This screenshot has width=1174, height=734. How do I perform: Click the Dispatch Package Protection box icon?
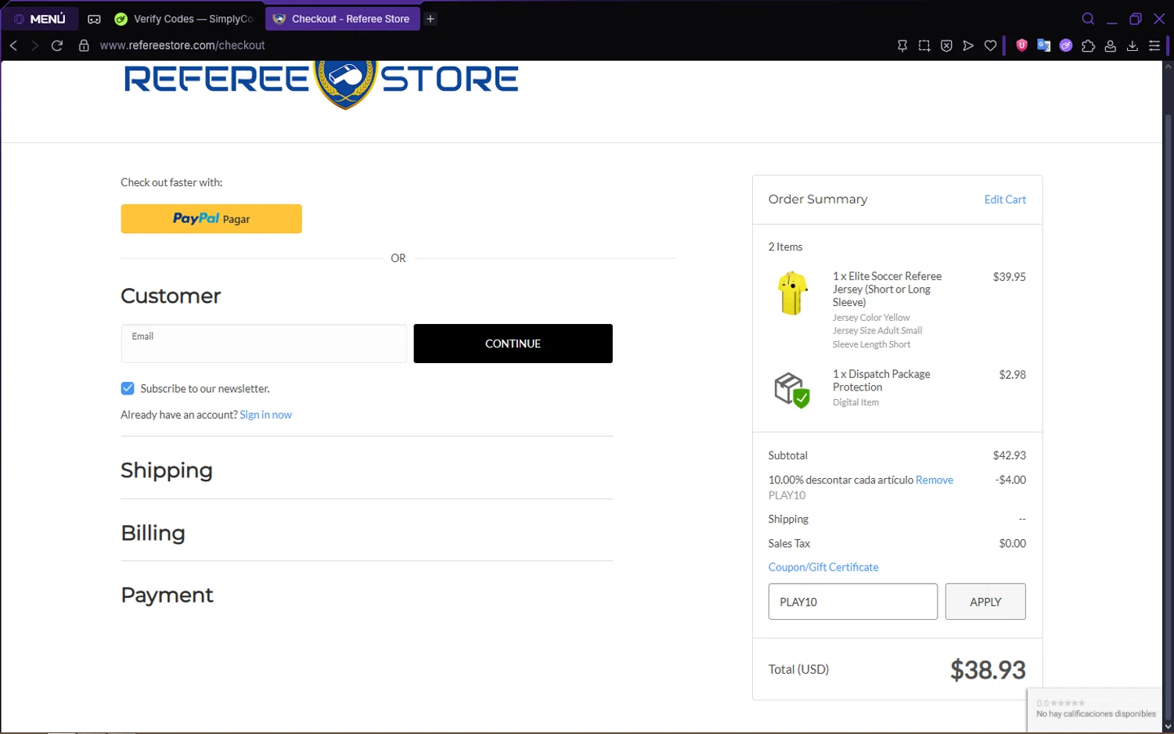coord(792,390)
